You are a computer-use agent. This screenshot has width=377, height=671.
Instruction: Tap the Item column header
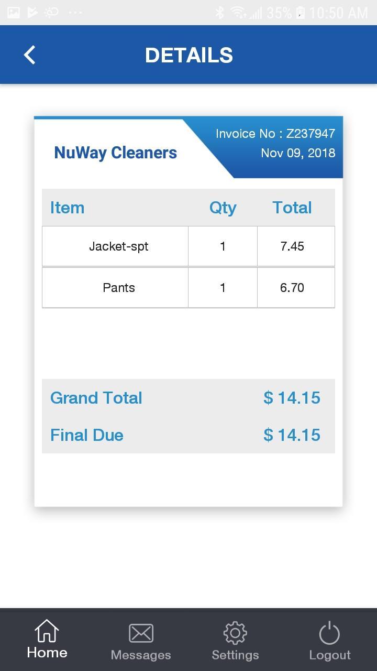coord(67,208)
